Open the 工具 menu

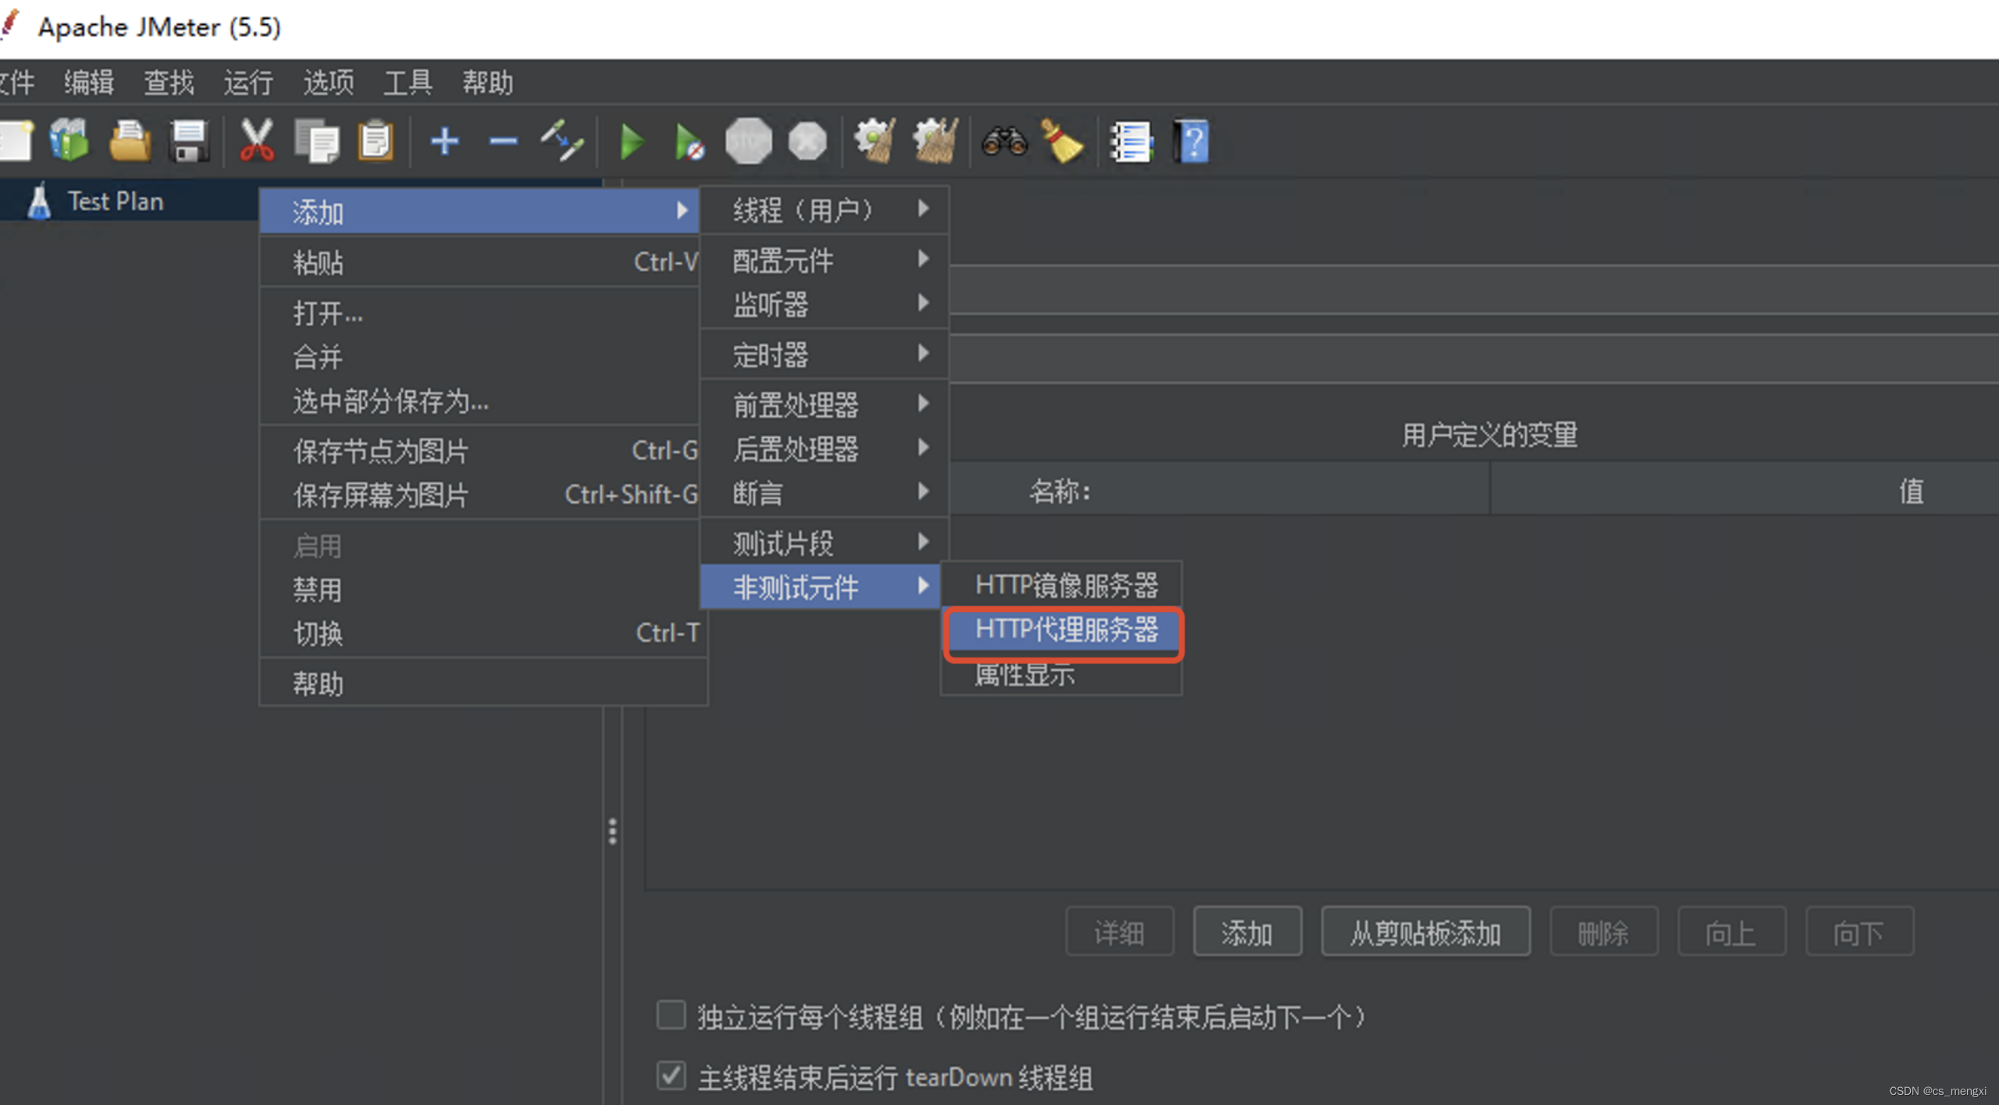[x=408, y=82]
